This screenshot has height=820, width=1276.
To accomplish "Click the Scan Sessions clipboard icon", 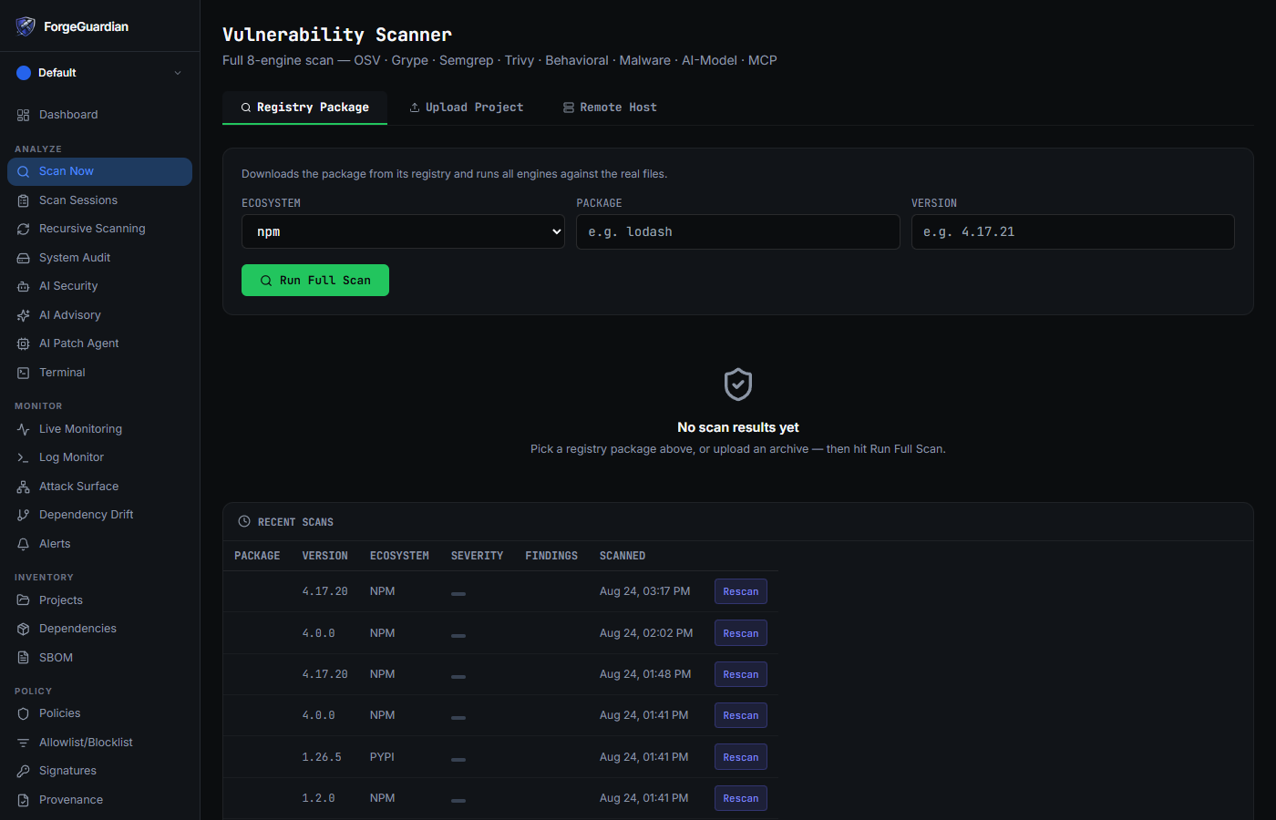I will point(24,200).
